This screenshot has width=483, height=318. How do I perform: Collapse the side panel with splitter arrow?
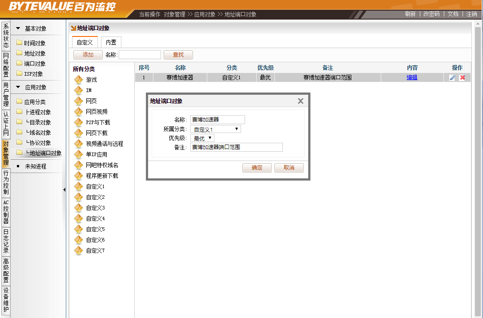point(64,190)
